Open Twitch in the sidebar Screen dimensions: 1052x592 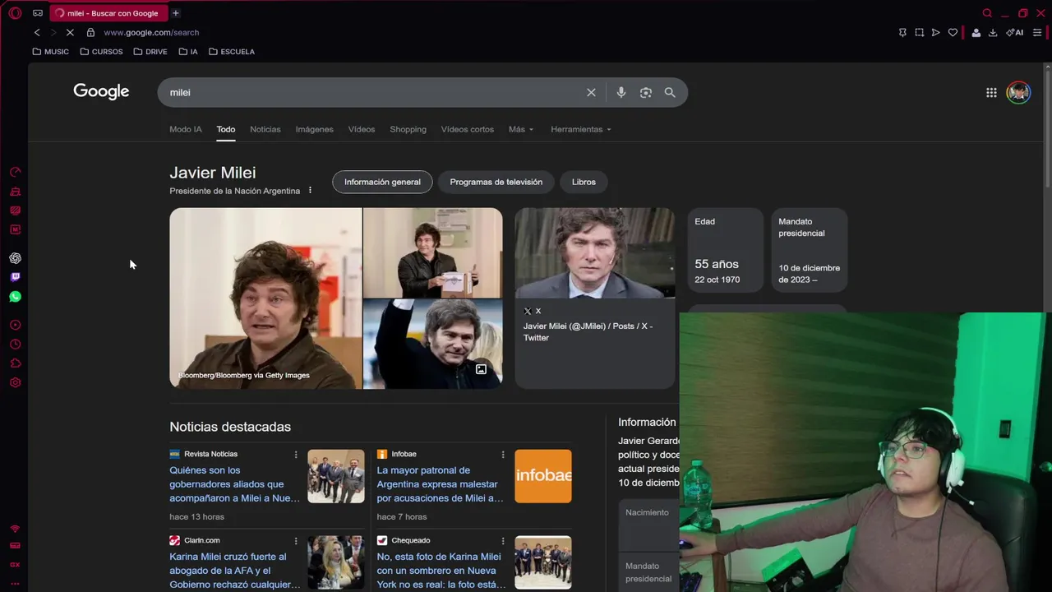(x=15, y=277)
